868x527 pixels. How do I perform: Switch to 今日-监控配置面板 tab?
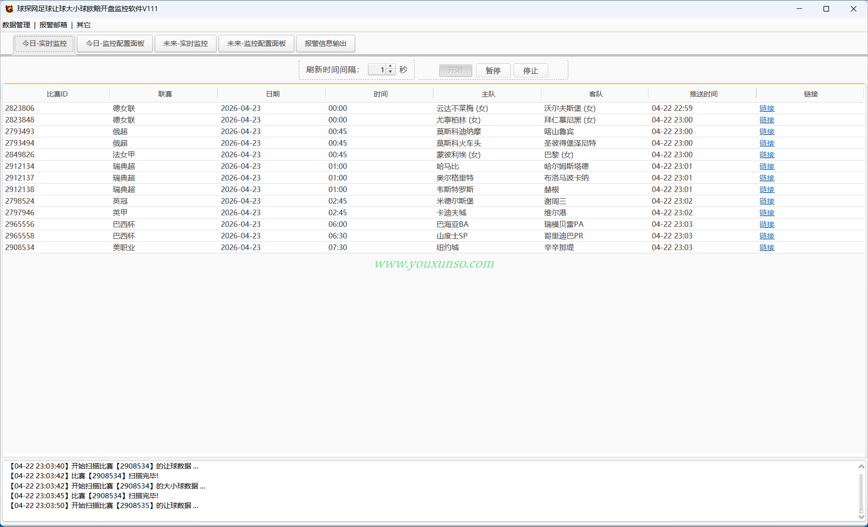(x=115, y=44)
